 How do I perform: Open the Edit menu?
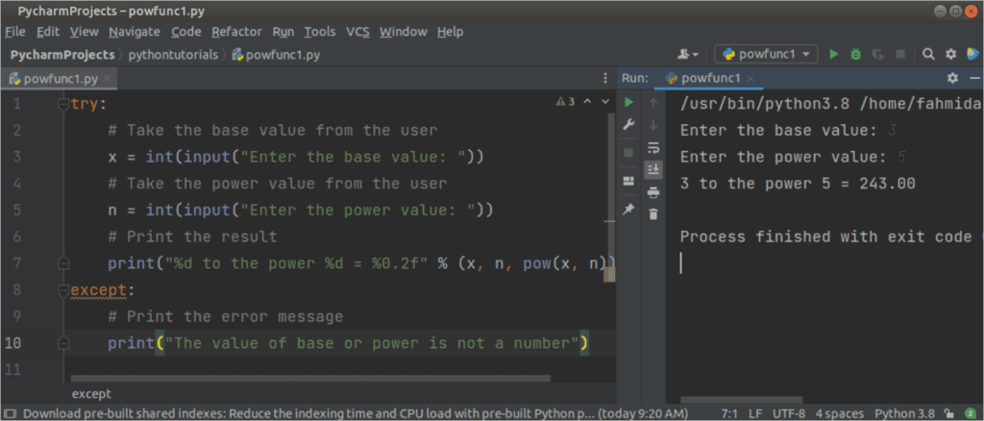(x=48, y=32)
